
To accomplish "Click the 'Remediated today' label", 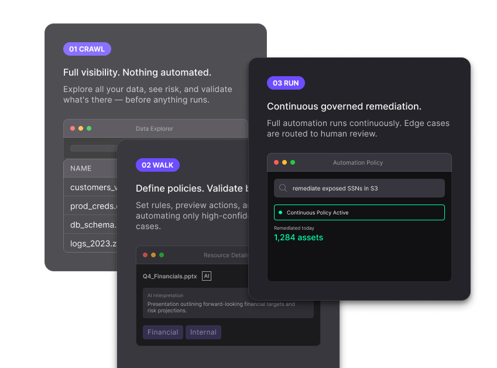I will coord(294,228).
